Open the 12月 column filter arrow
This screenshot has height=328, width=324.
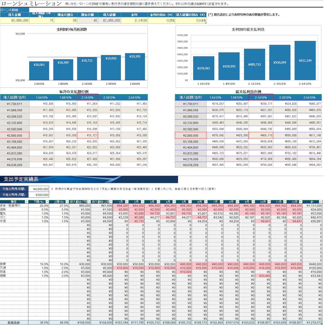coord(301,202)
